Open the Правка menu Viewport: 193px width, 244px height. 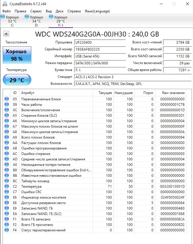(x=20, y=11)
